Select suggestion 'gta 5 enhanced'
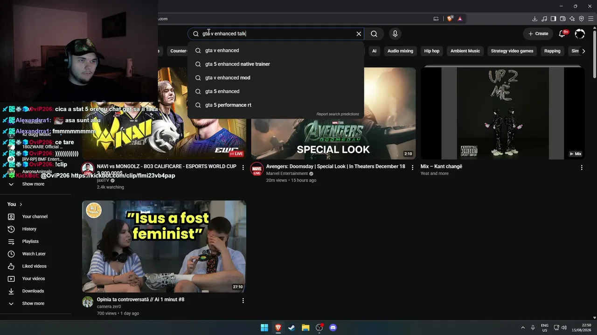 276,91
